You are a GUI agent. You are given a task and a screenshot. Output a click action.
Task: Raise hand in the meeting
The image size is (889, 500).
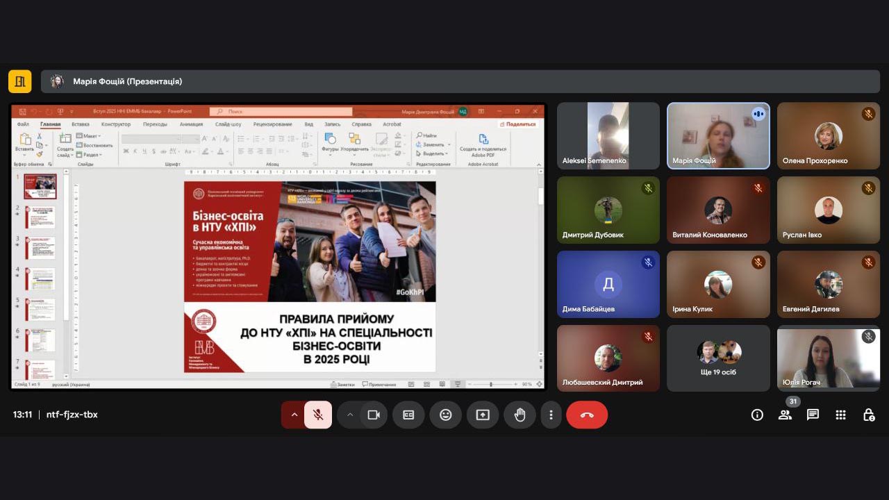(x=520, y=415)
